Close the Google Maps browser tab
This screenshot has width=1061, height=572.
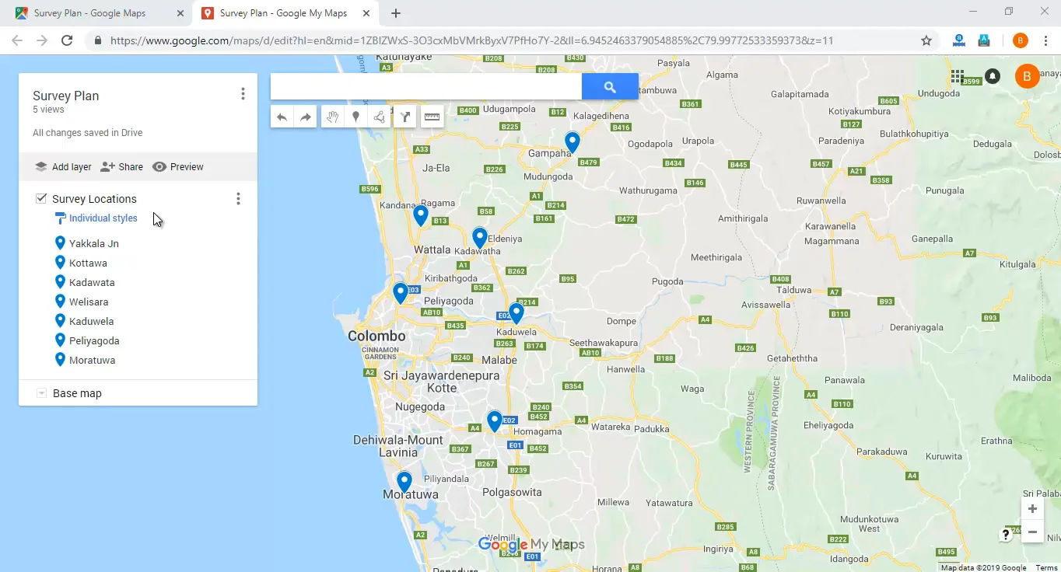pos(180,13)
